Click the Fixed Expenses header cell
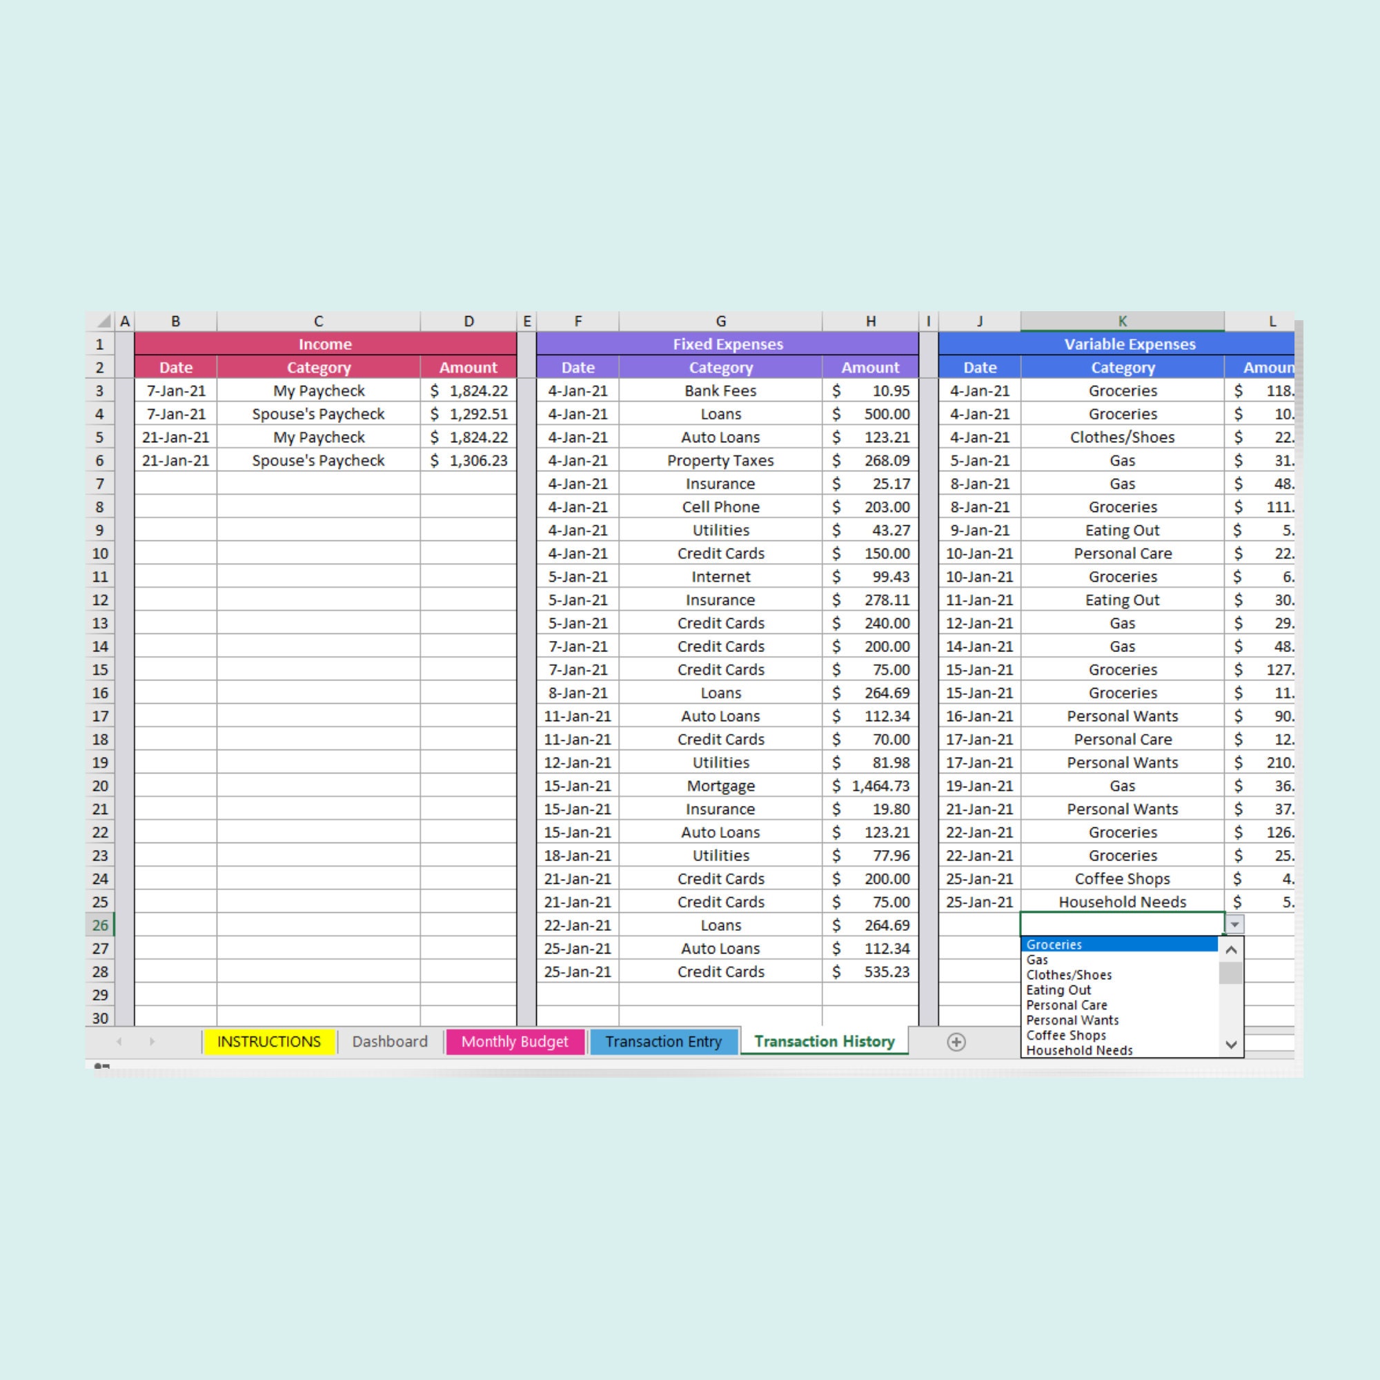This screenshot has width=1380, height=1380. pos(728,344)
